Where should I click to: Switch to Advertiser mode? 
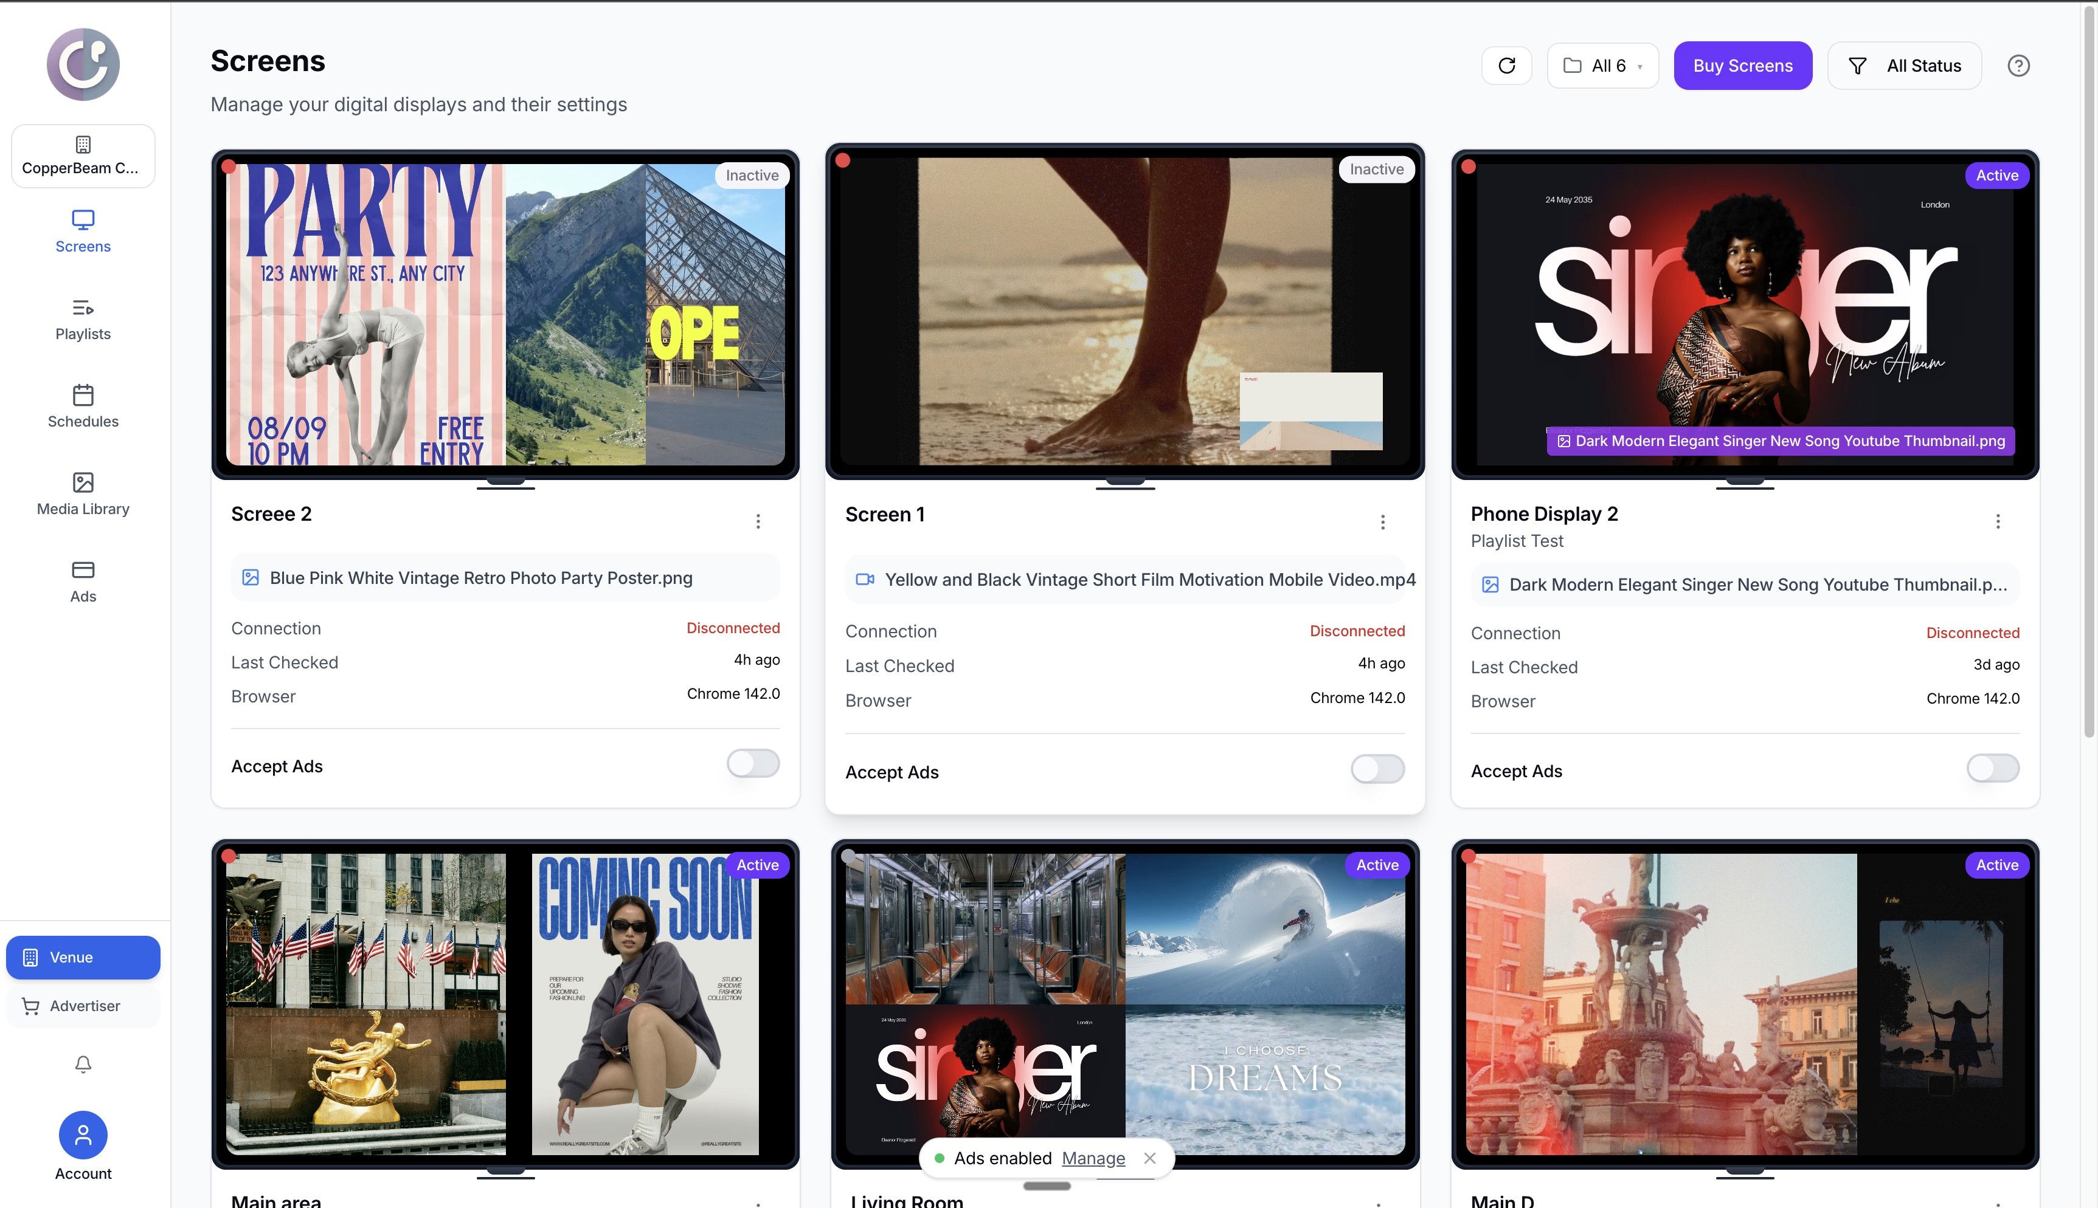click(83, 1006)
